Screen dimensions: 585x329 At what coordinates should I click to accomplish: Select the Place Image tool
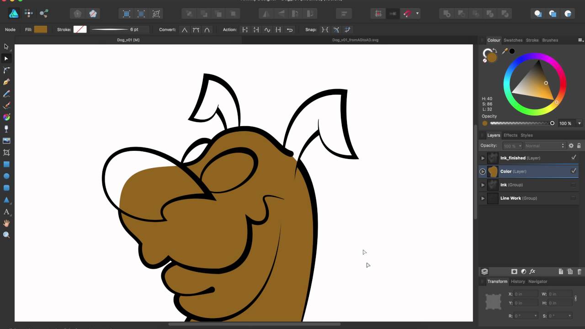coord(6,141)
